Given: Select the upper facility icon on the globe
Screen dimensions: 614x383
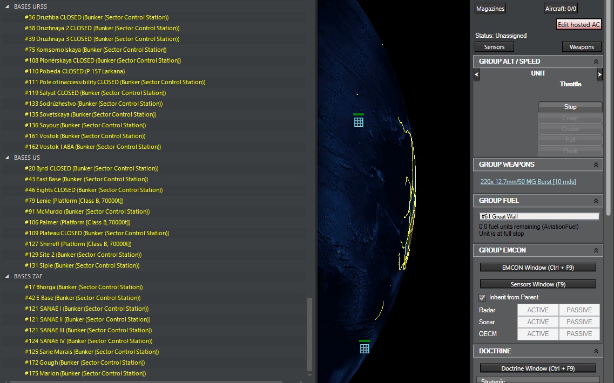Looking at the screenshot, I should (359, 121).
